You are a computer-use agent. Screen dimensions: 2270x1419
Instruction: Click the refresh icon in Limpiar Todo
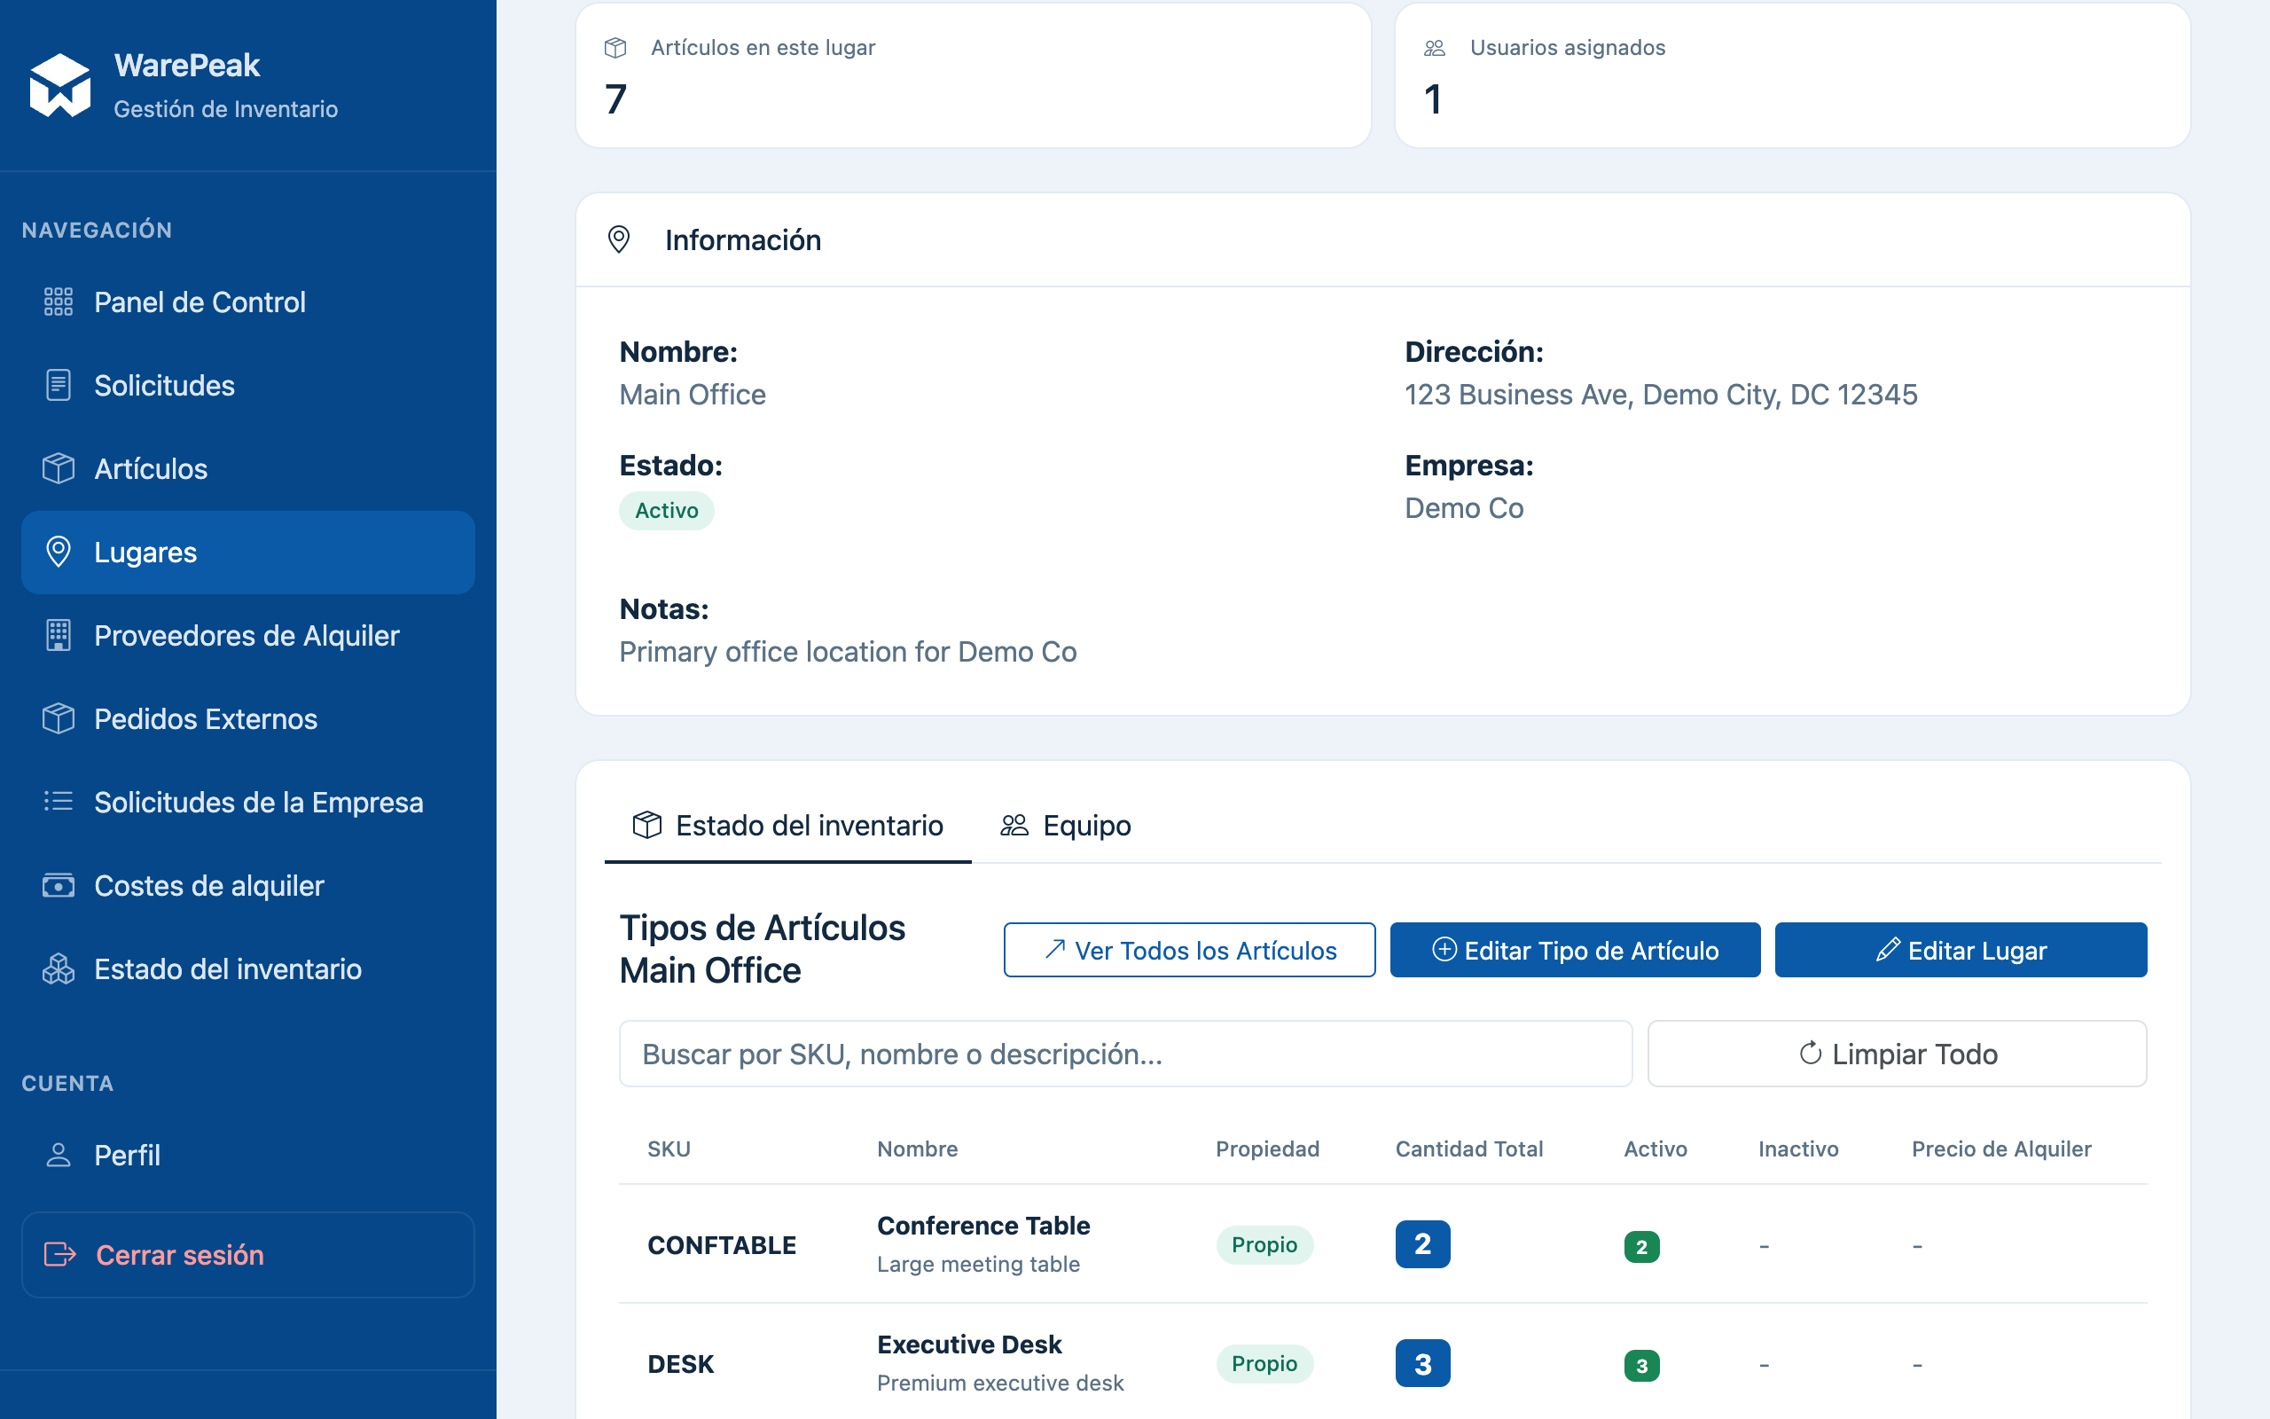pyautogui.click(x=1811, y=1053)
